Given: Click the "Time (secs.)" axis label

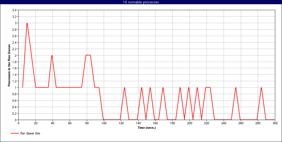Looking at the screenshot, I should pos(147,128).
